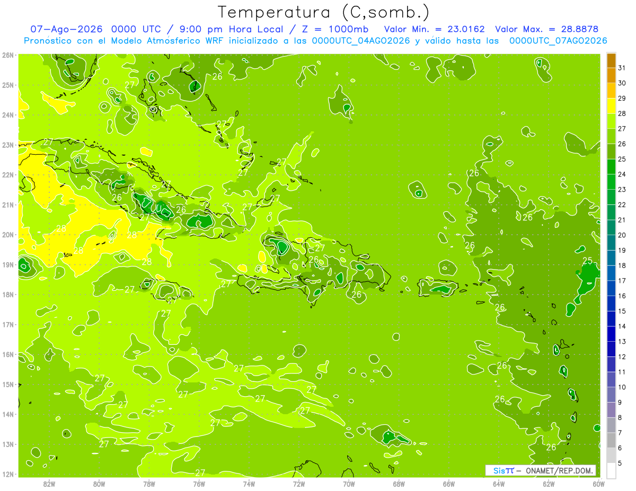Click the '17N' latitude axis label
Screen dimensions: 636x491
8,324
